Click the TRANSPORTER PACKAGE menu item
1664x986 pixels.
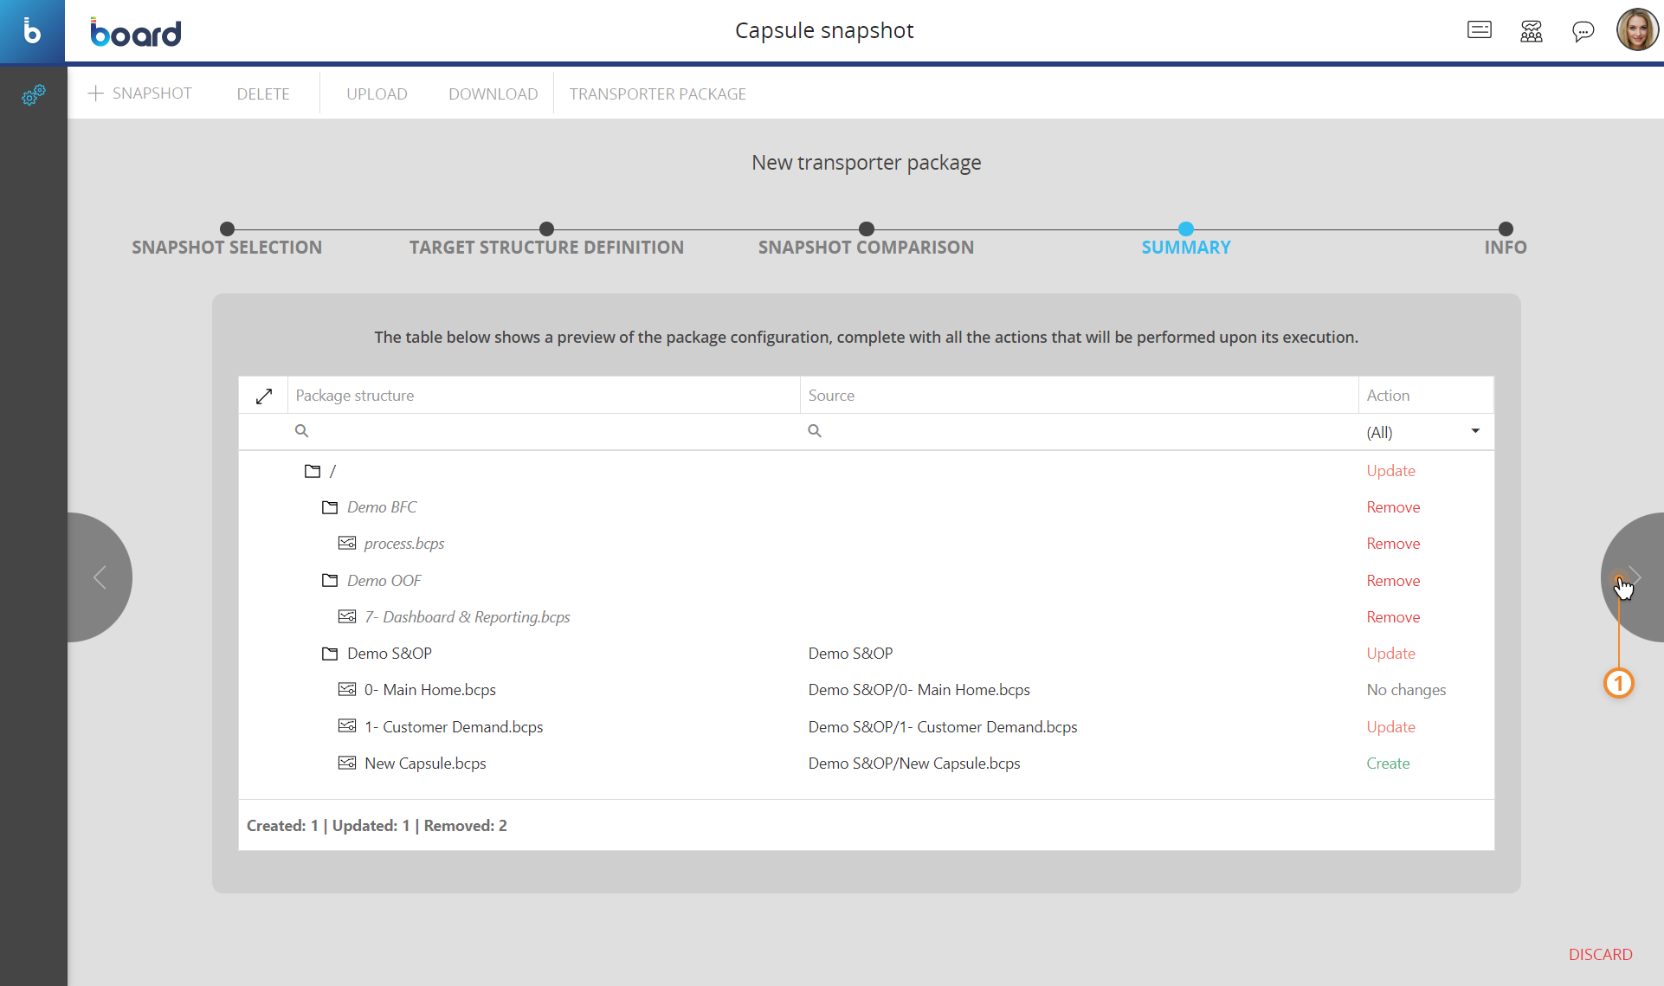click(x=657, y=93)
